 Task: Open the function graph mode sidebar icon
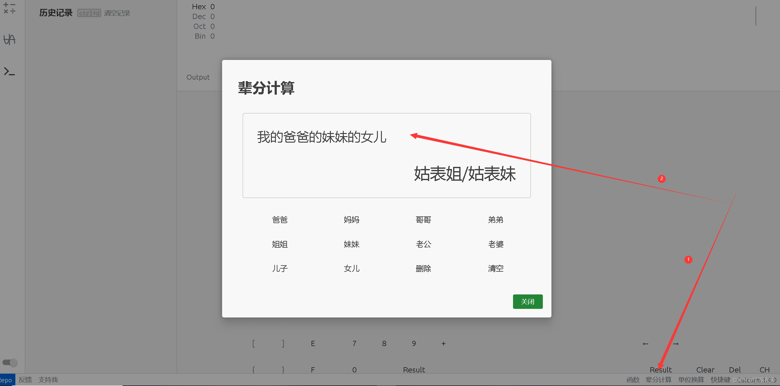(x=9, y=39)
